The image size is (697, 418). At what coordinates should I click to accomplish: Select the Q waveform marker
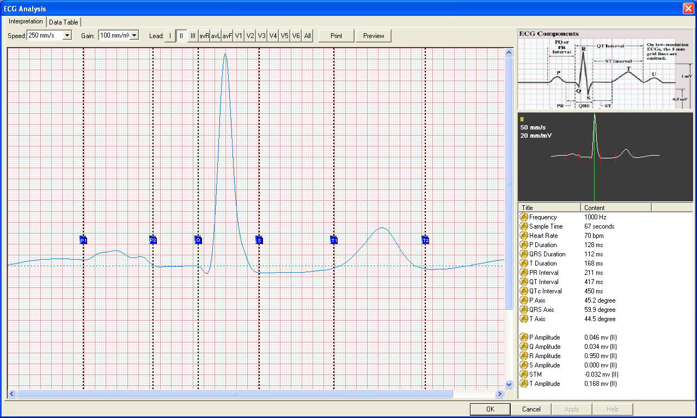(198, 240)
